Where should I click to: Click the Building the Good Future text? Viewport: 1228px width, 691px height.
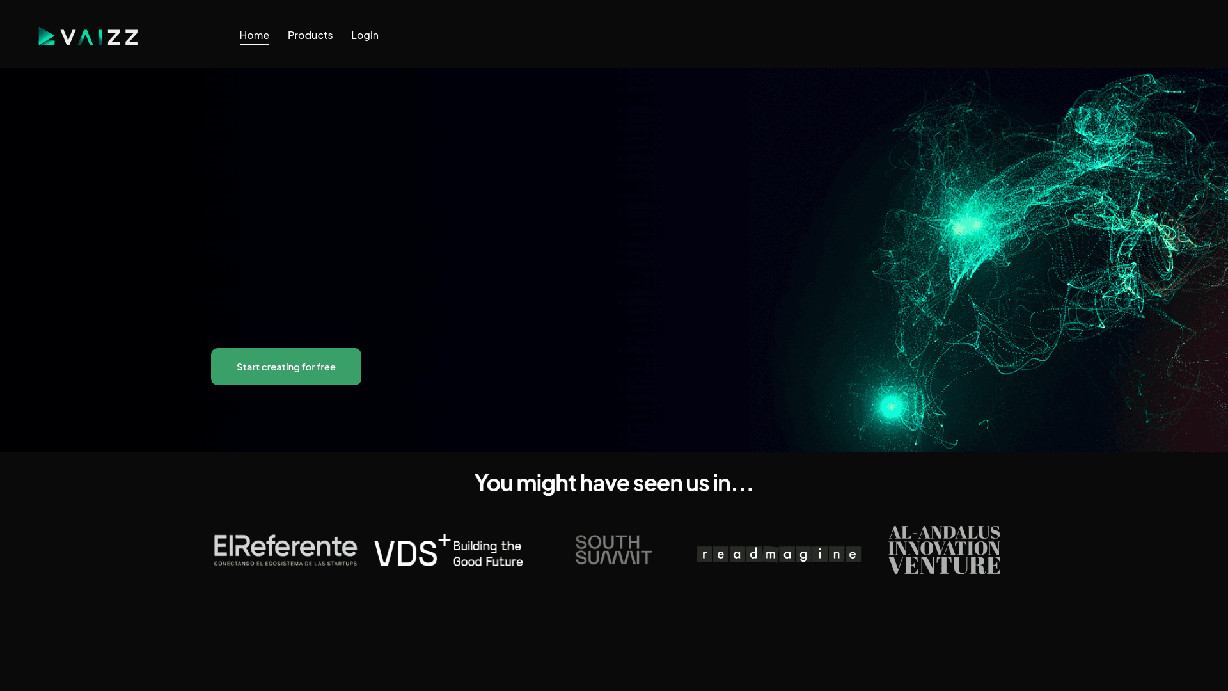[488, 553]
